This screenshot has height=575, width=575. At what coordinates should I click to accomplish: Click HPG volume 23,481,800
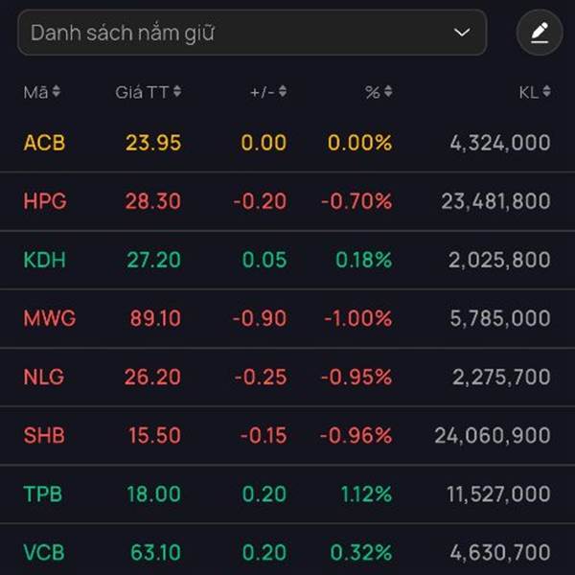click(495, 201)
